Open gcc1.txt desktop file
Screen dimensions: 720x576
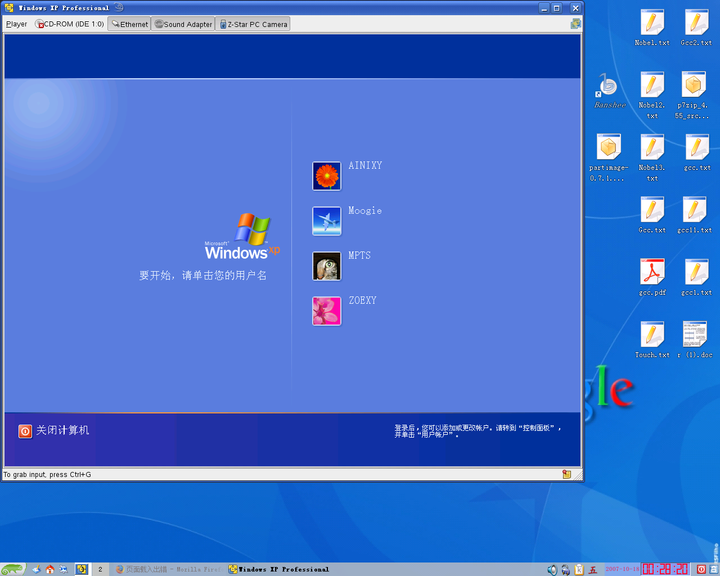[x=696, y=277]
